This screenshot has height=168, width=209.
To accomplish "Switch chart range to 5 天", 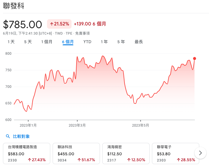I will (x=28, y=42).
